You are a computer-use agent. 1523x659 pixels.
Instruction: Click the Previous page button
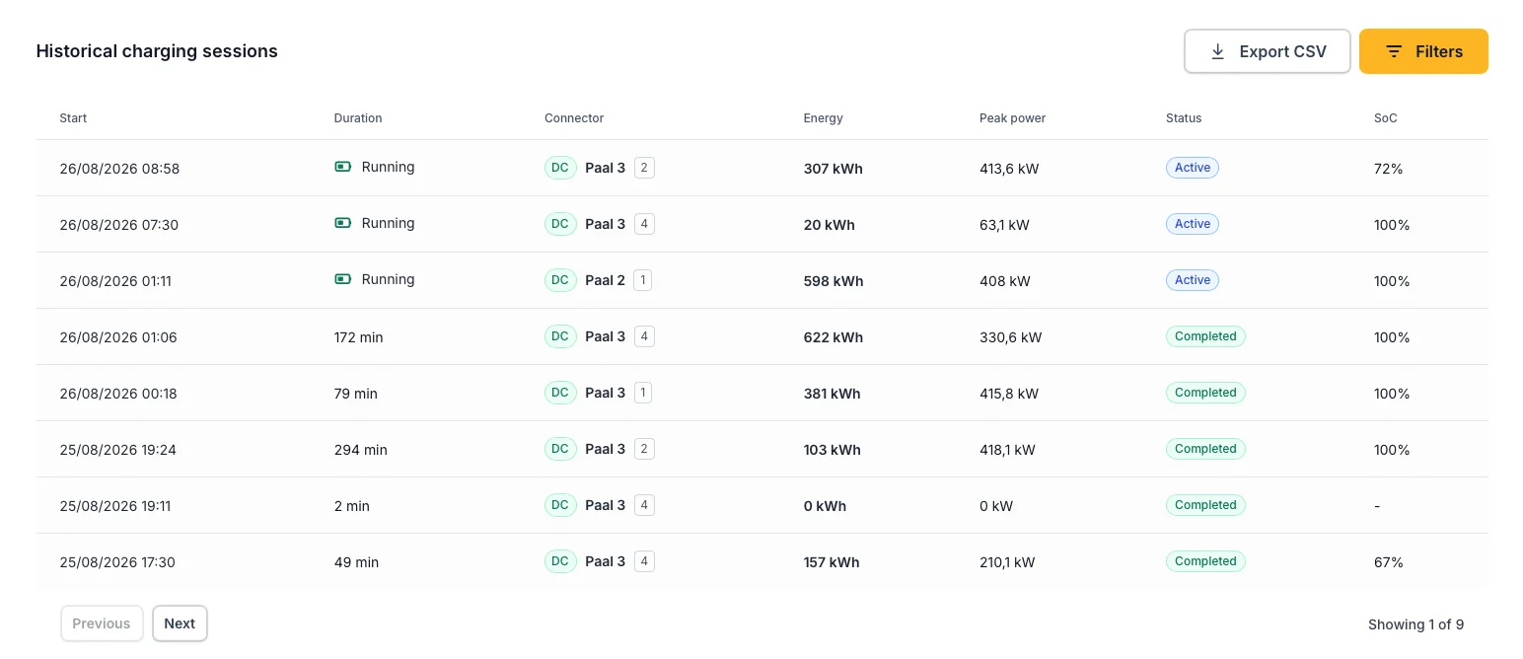102,623
